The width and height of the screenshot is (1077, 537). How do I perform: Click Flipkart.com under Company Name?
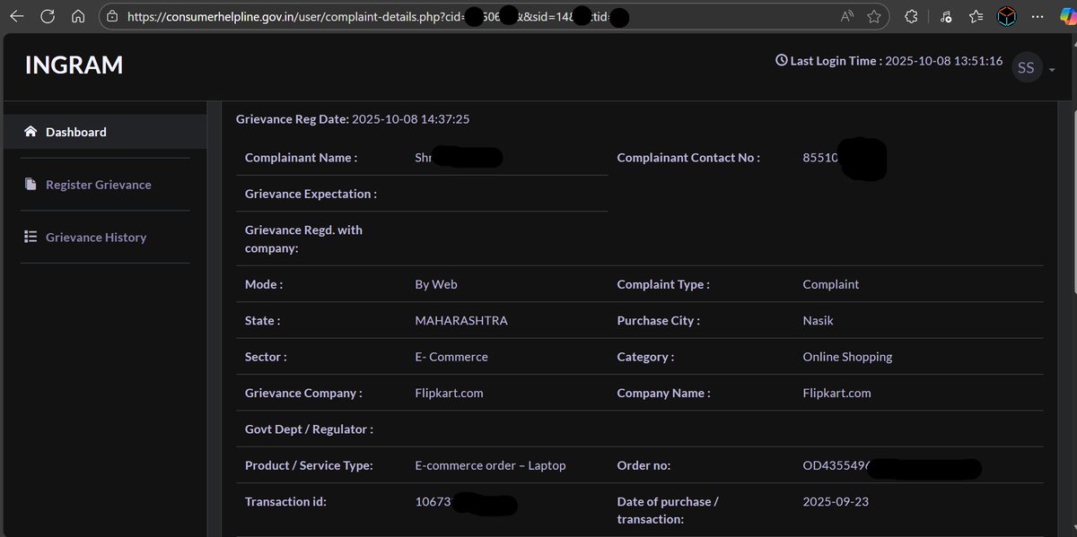[x=836, y=393]
